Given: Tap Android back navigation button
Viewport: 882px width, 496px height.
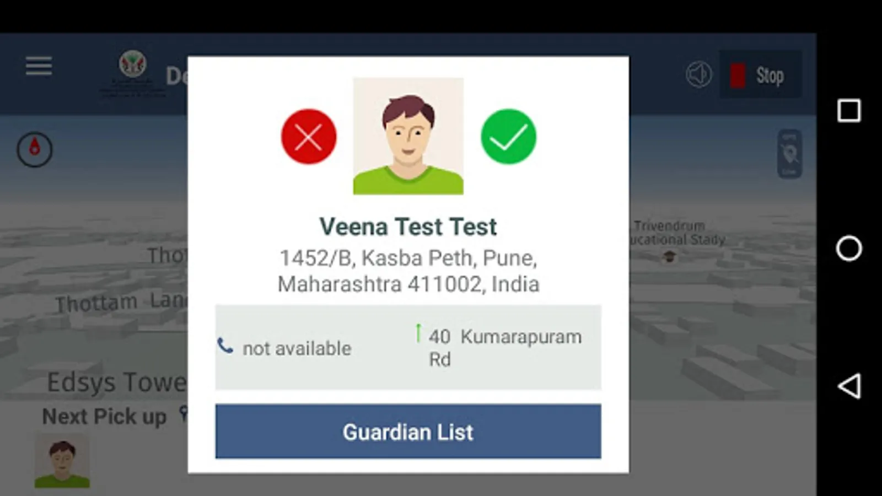Looking at the screenshot, I should 849,386.
